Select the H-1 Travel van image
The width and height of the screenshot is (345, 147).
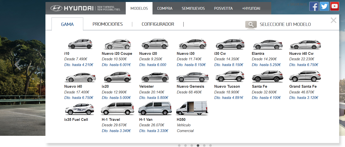pos(117,109)
